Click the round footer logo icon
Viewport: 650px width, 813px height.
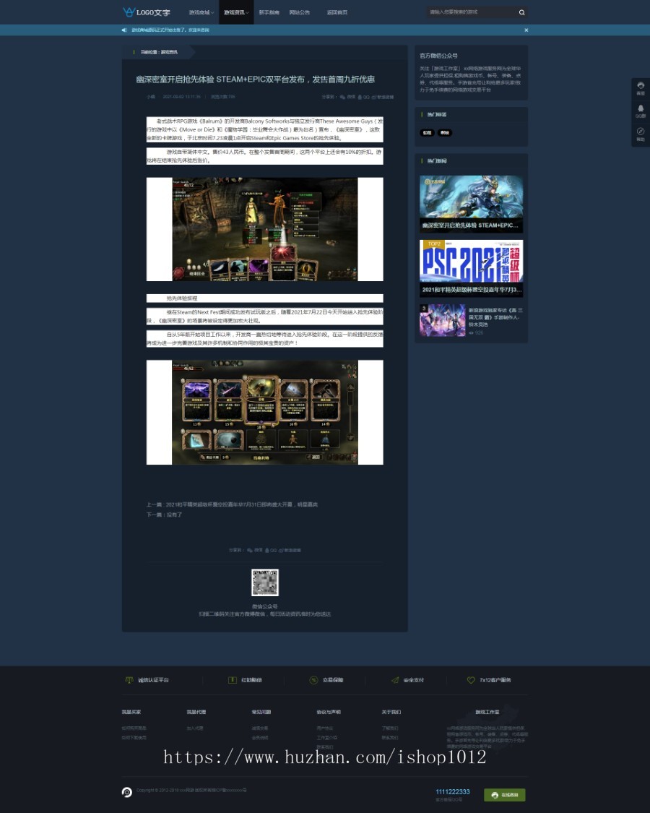pyautogui.click(x=127, y=792)
